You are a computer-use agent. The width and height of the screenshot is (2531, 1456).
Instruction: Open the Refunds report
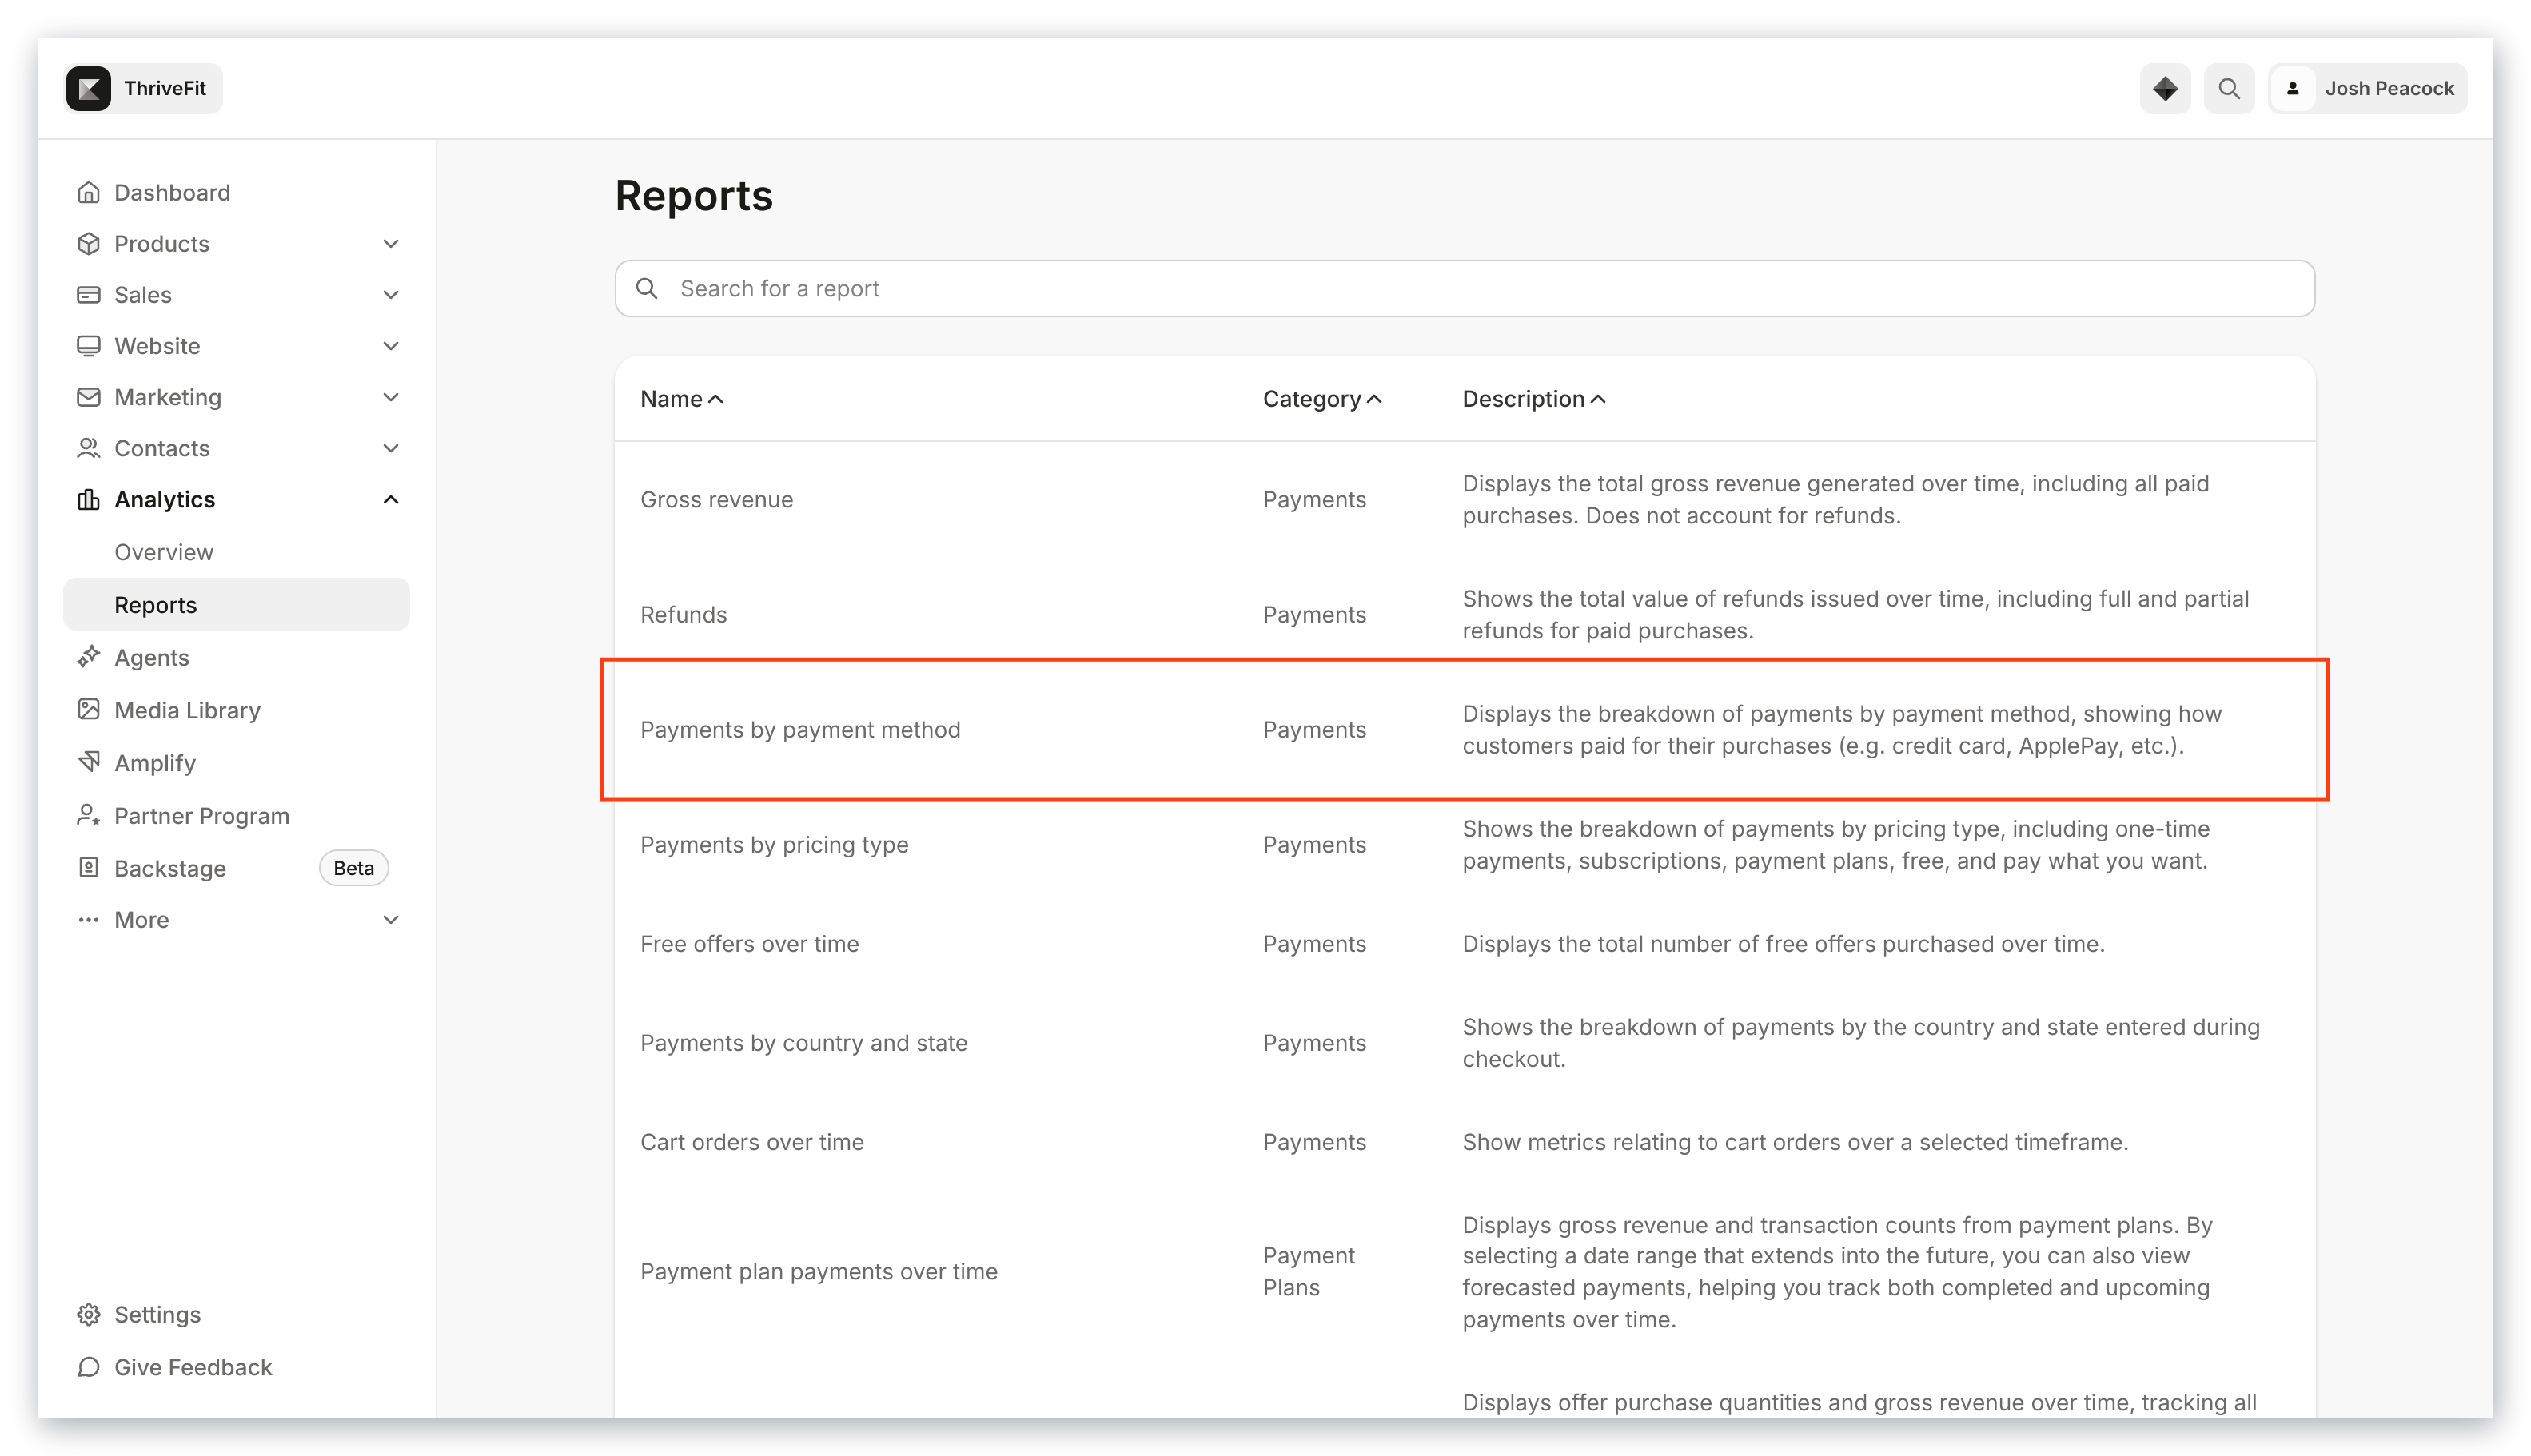coord(684,614)
